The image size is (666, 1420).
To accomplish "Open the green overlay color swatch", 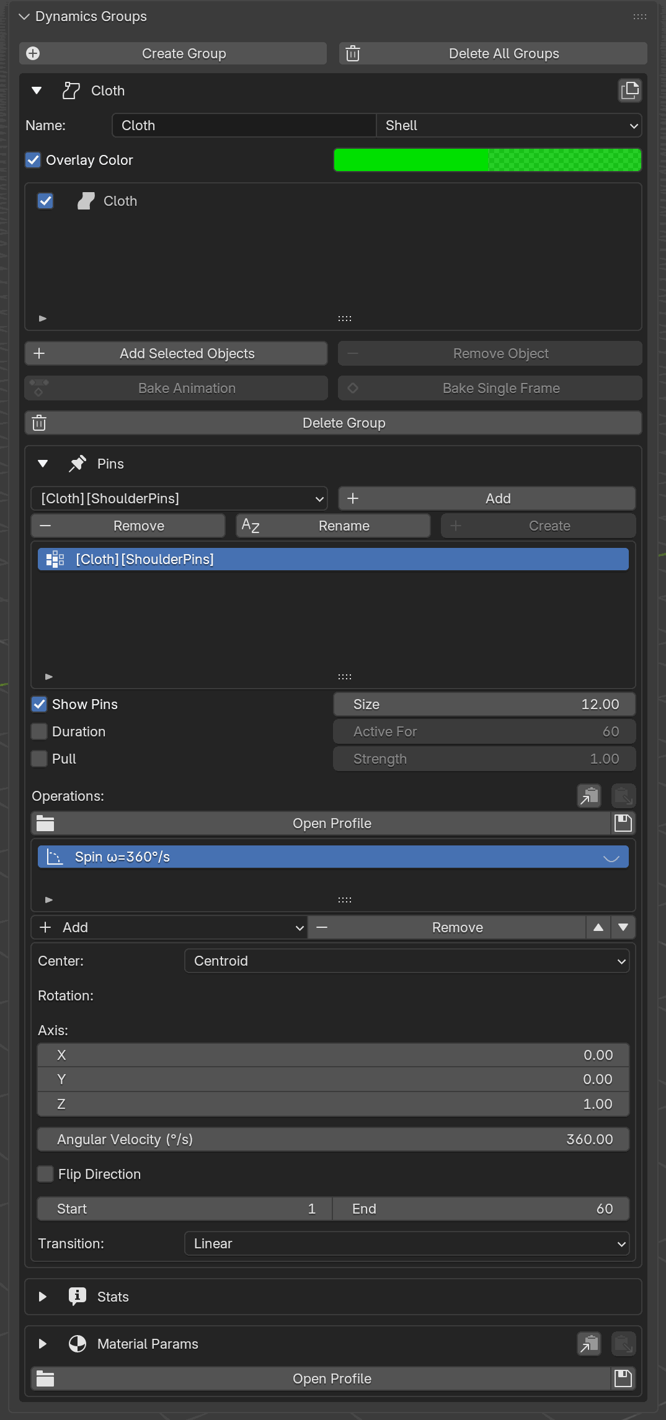I will coord(487,160).
